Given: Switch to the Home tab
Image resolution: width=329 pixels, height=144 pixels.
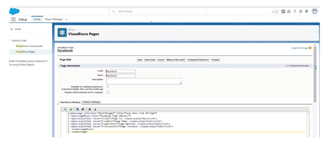Looking at the screenshot, I should pyautogui.click(x=37, y=19).
